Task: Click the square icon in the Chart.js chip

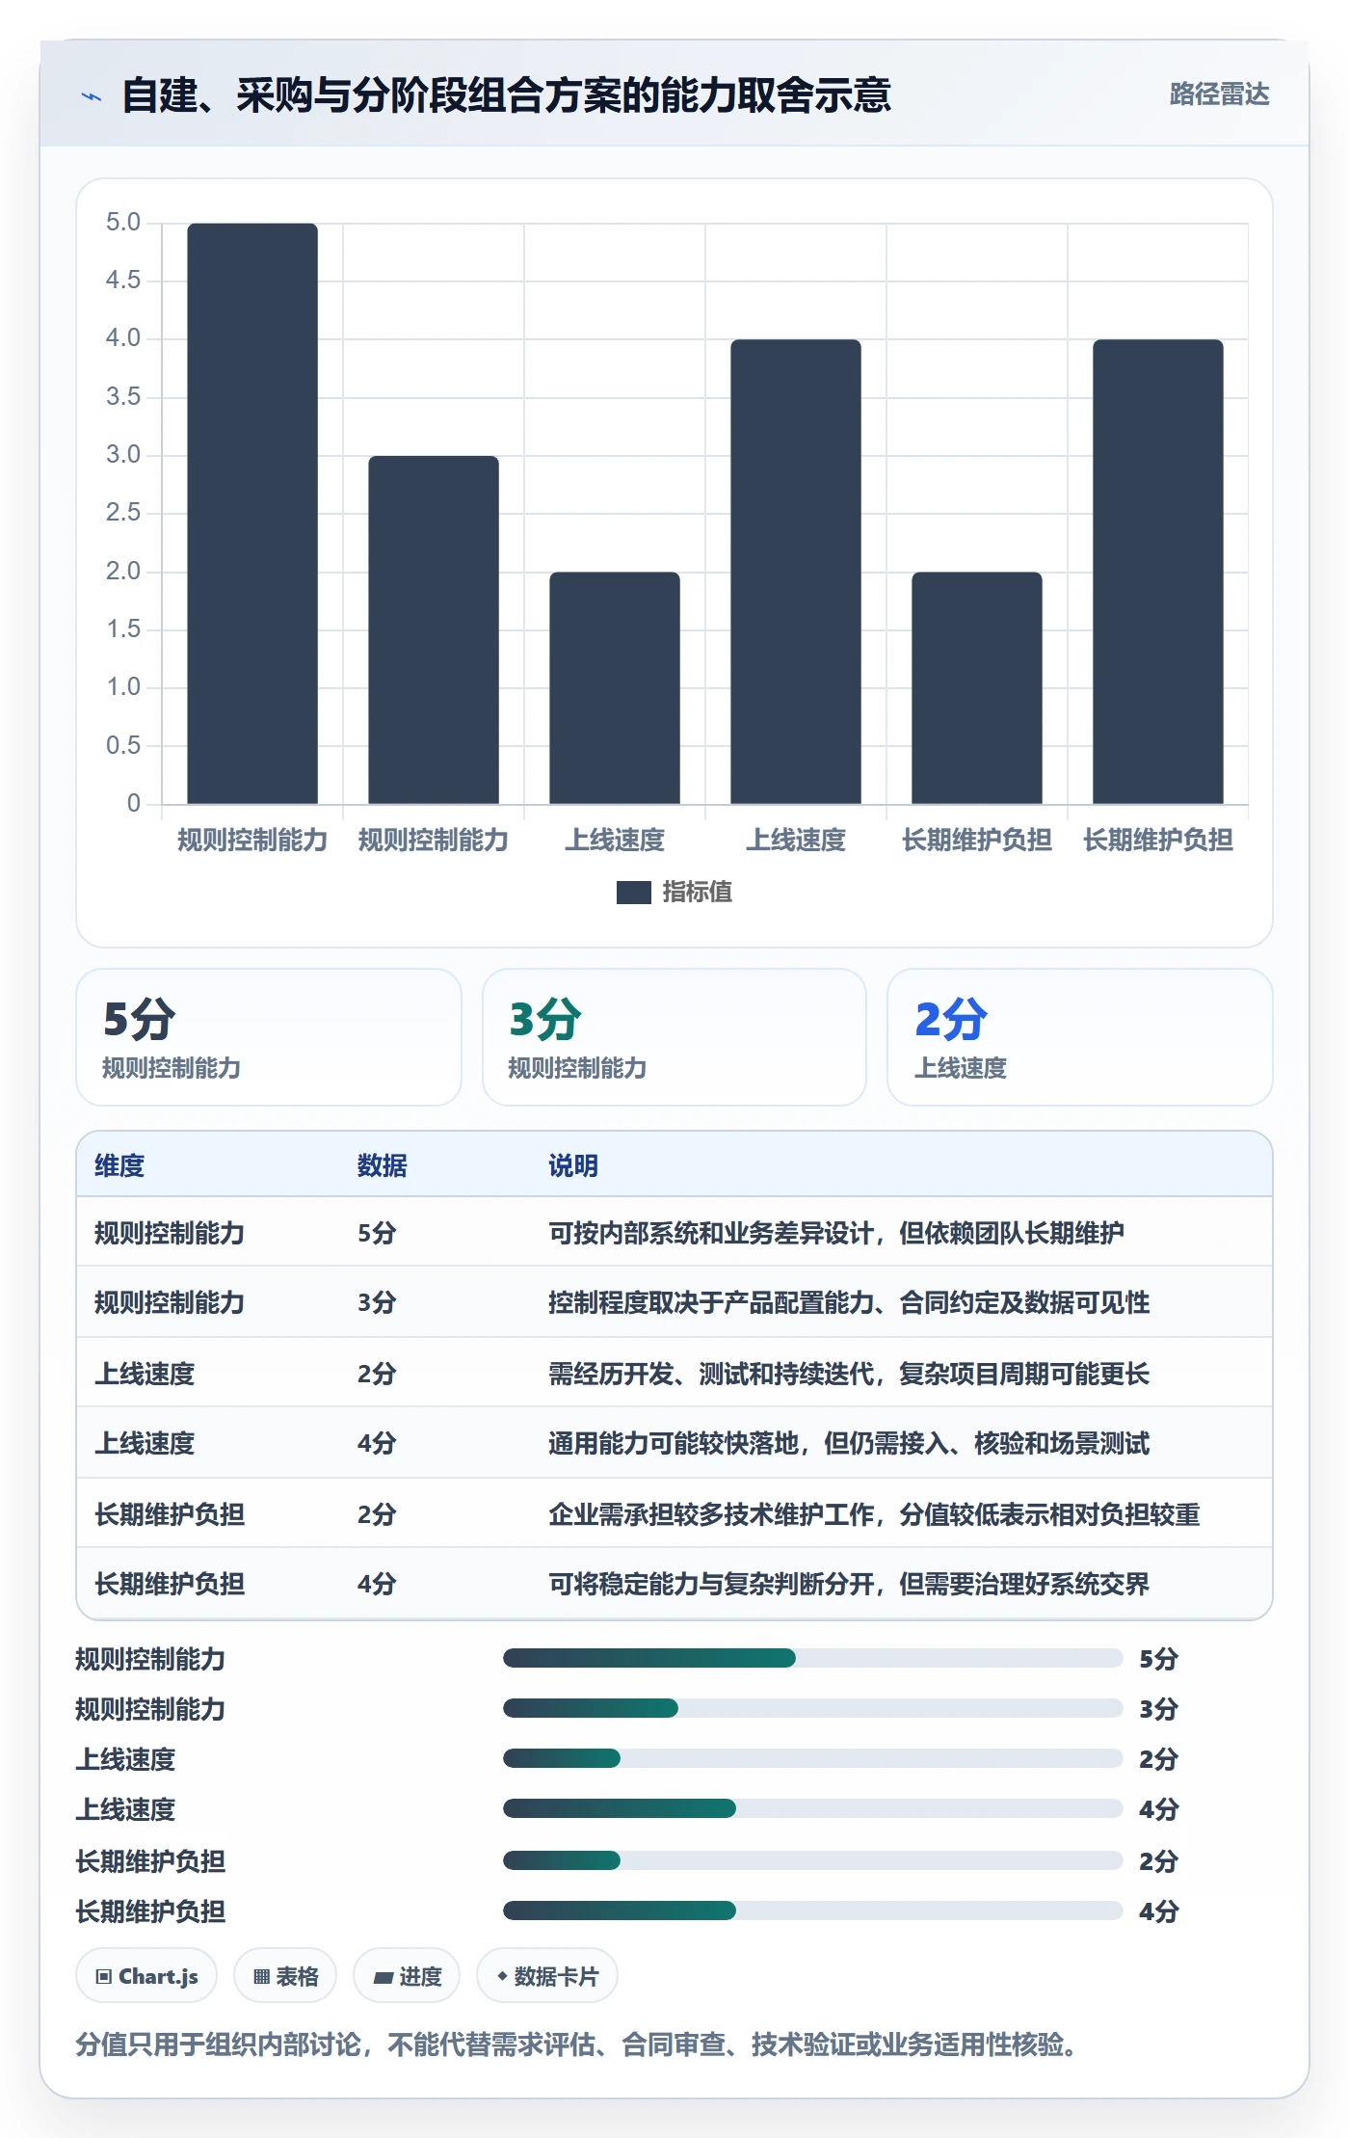Action: pyautogui.click(x=104, y=1977)
